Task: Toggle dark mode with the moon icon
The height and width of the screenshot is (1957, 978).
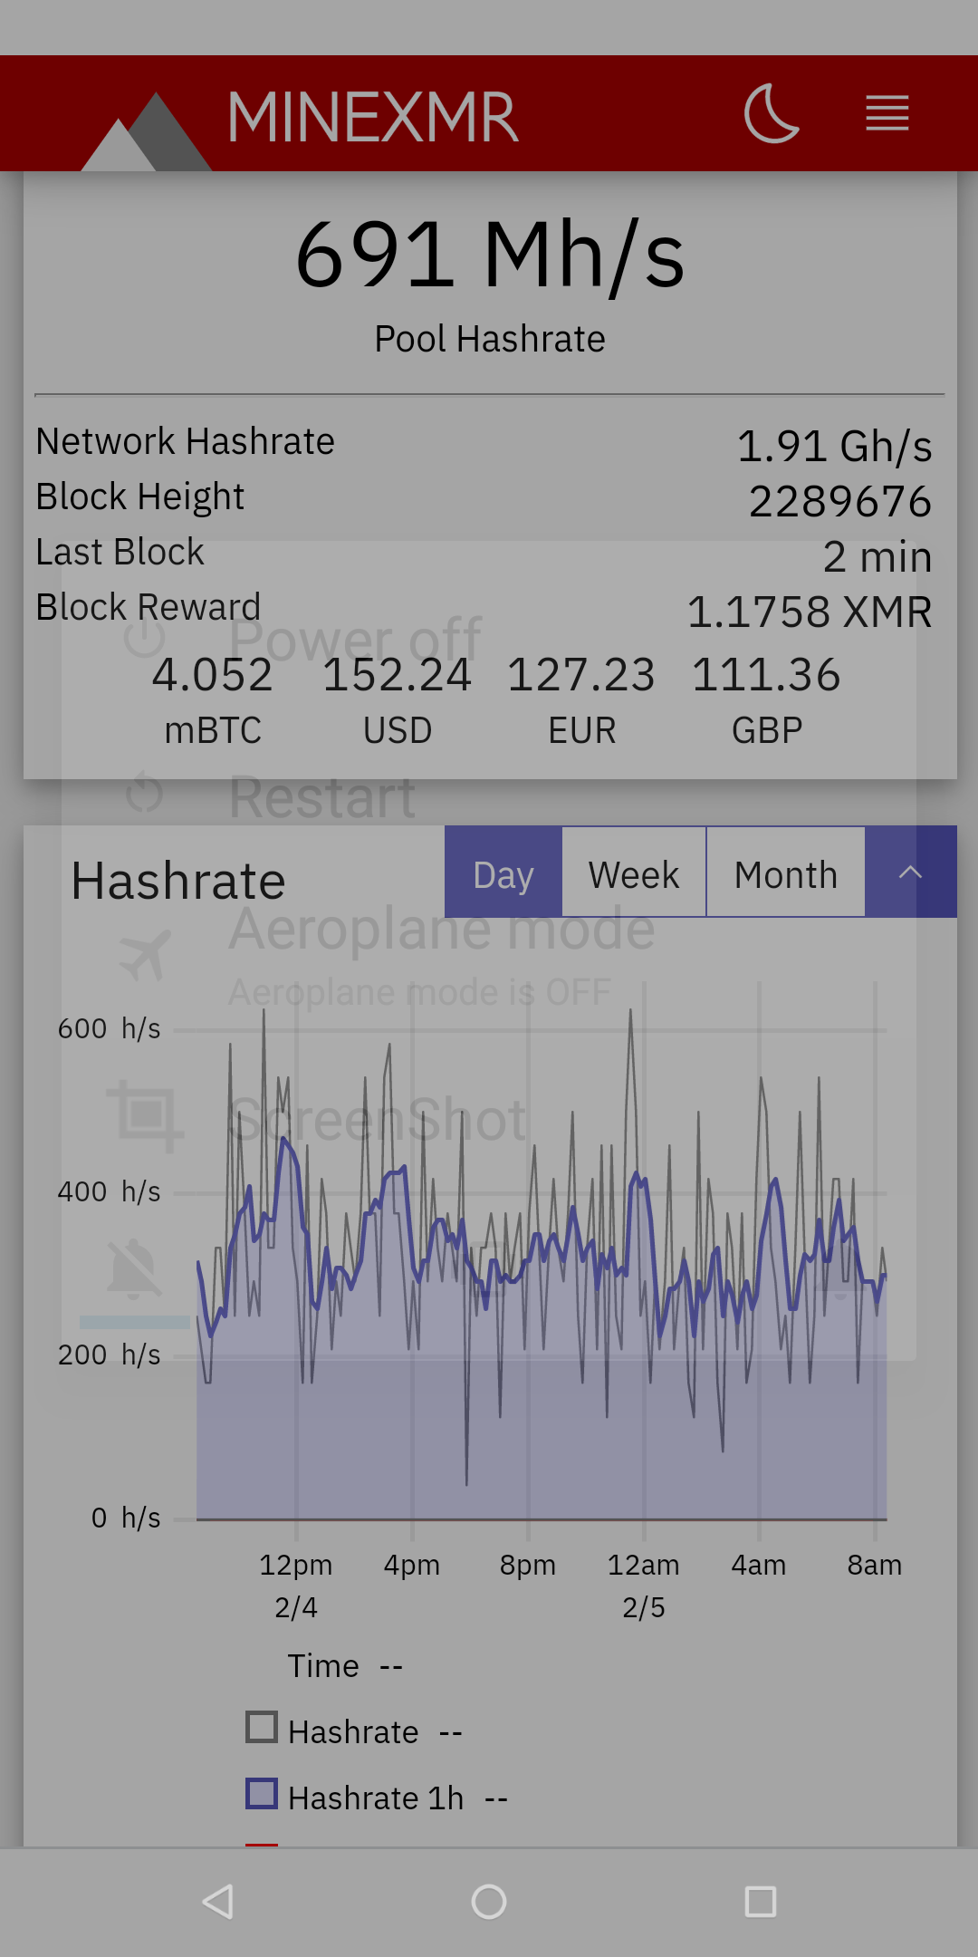Action: [772, 114]
